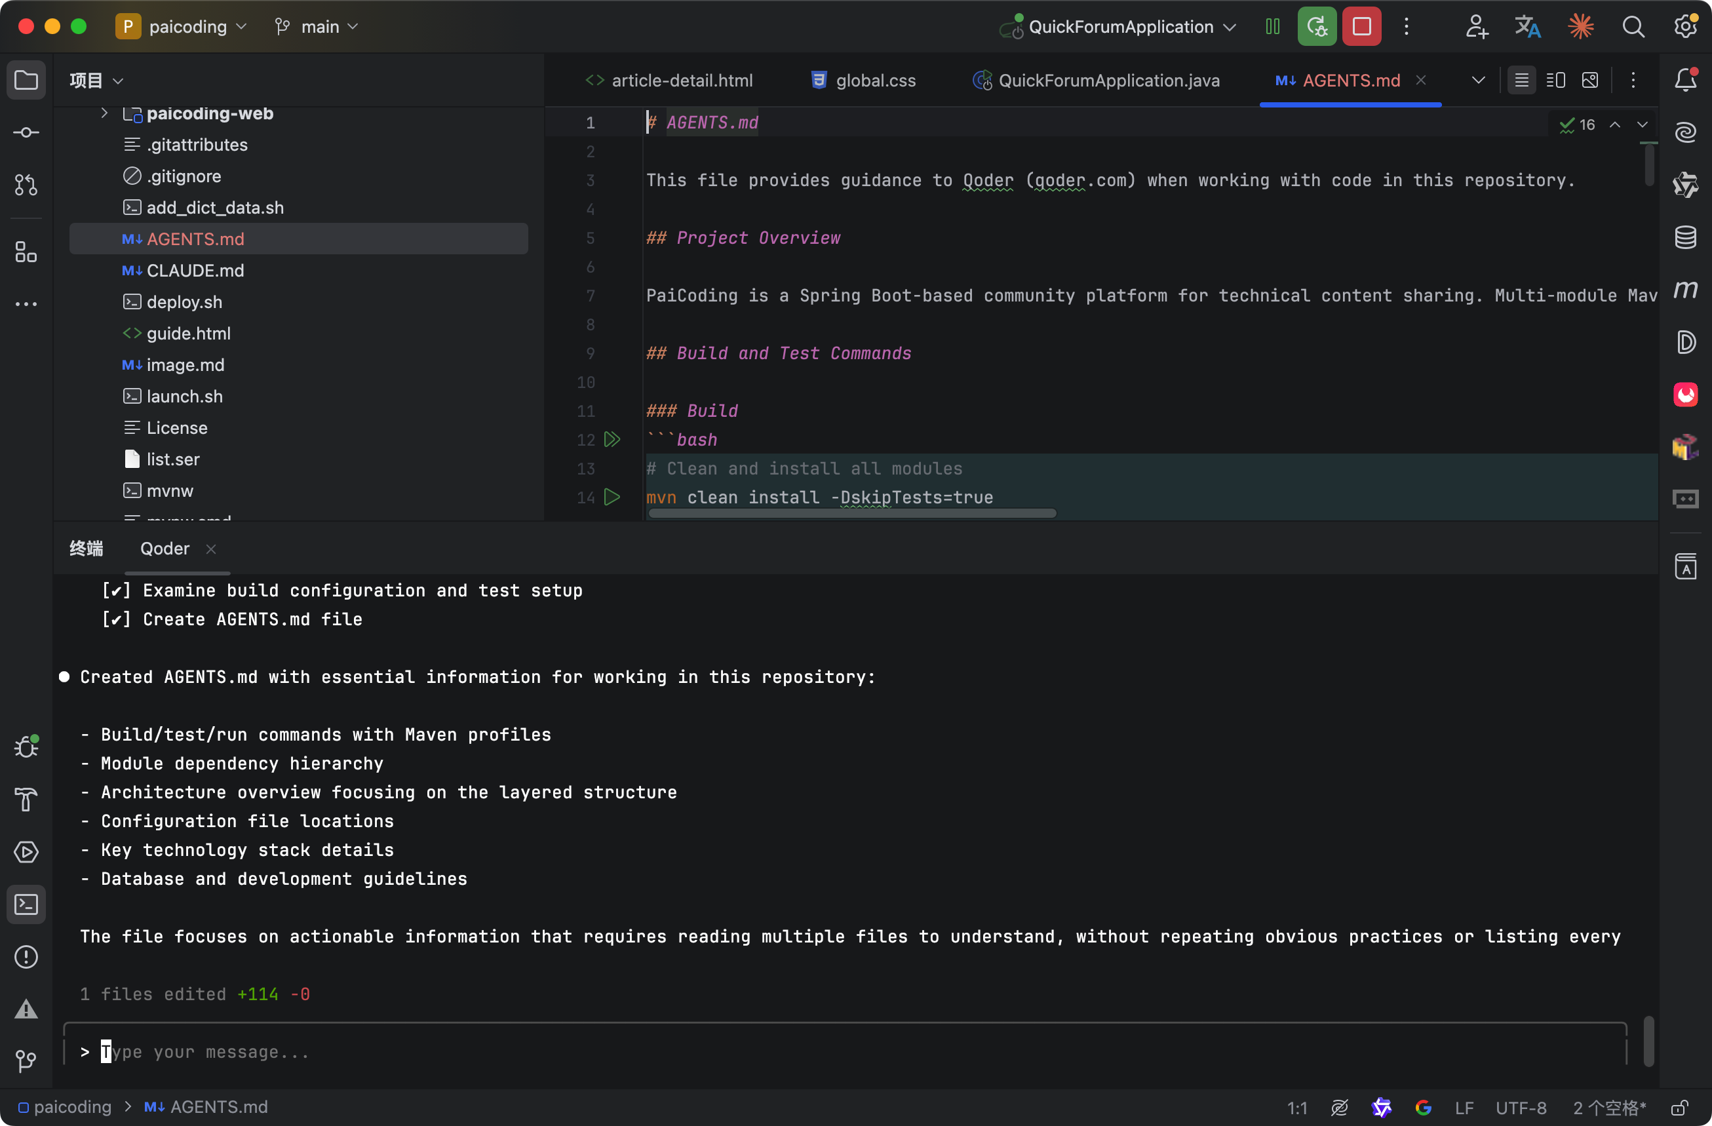Click the Database tool icon
1712x1126 pixels.
(x=1685, y=237)
